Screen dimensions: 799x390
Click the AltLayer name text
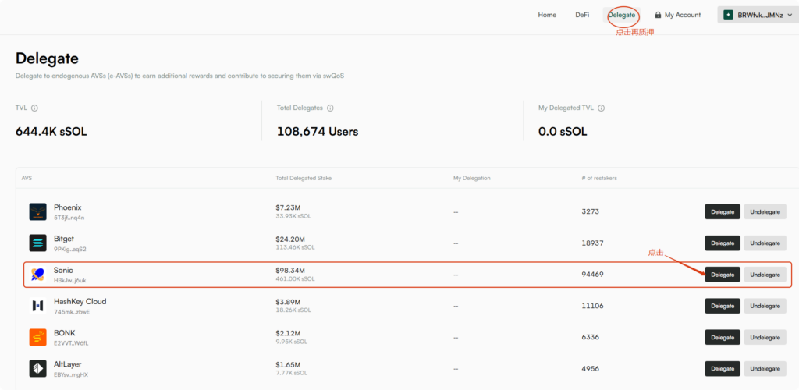pyautogui.click(x=68, y=364)
